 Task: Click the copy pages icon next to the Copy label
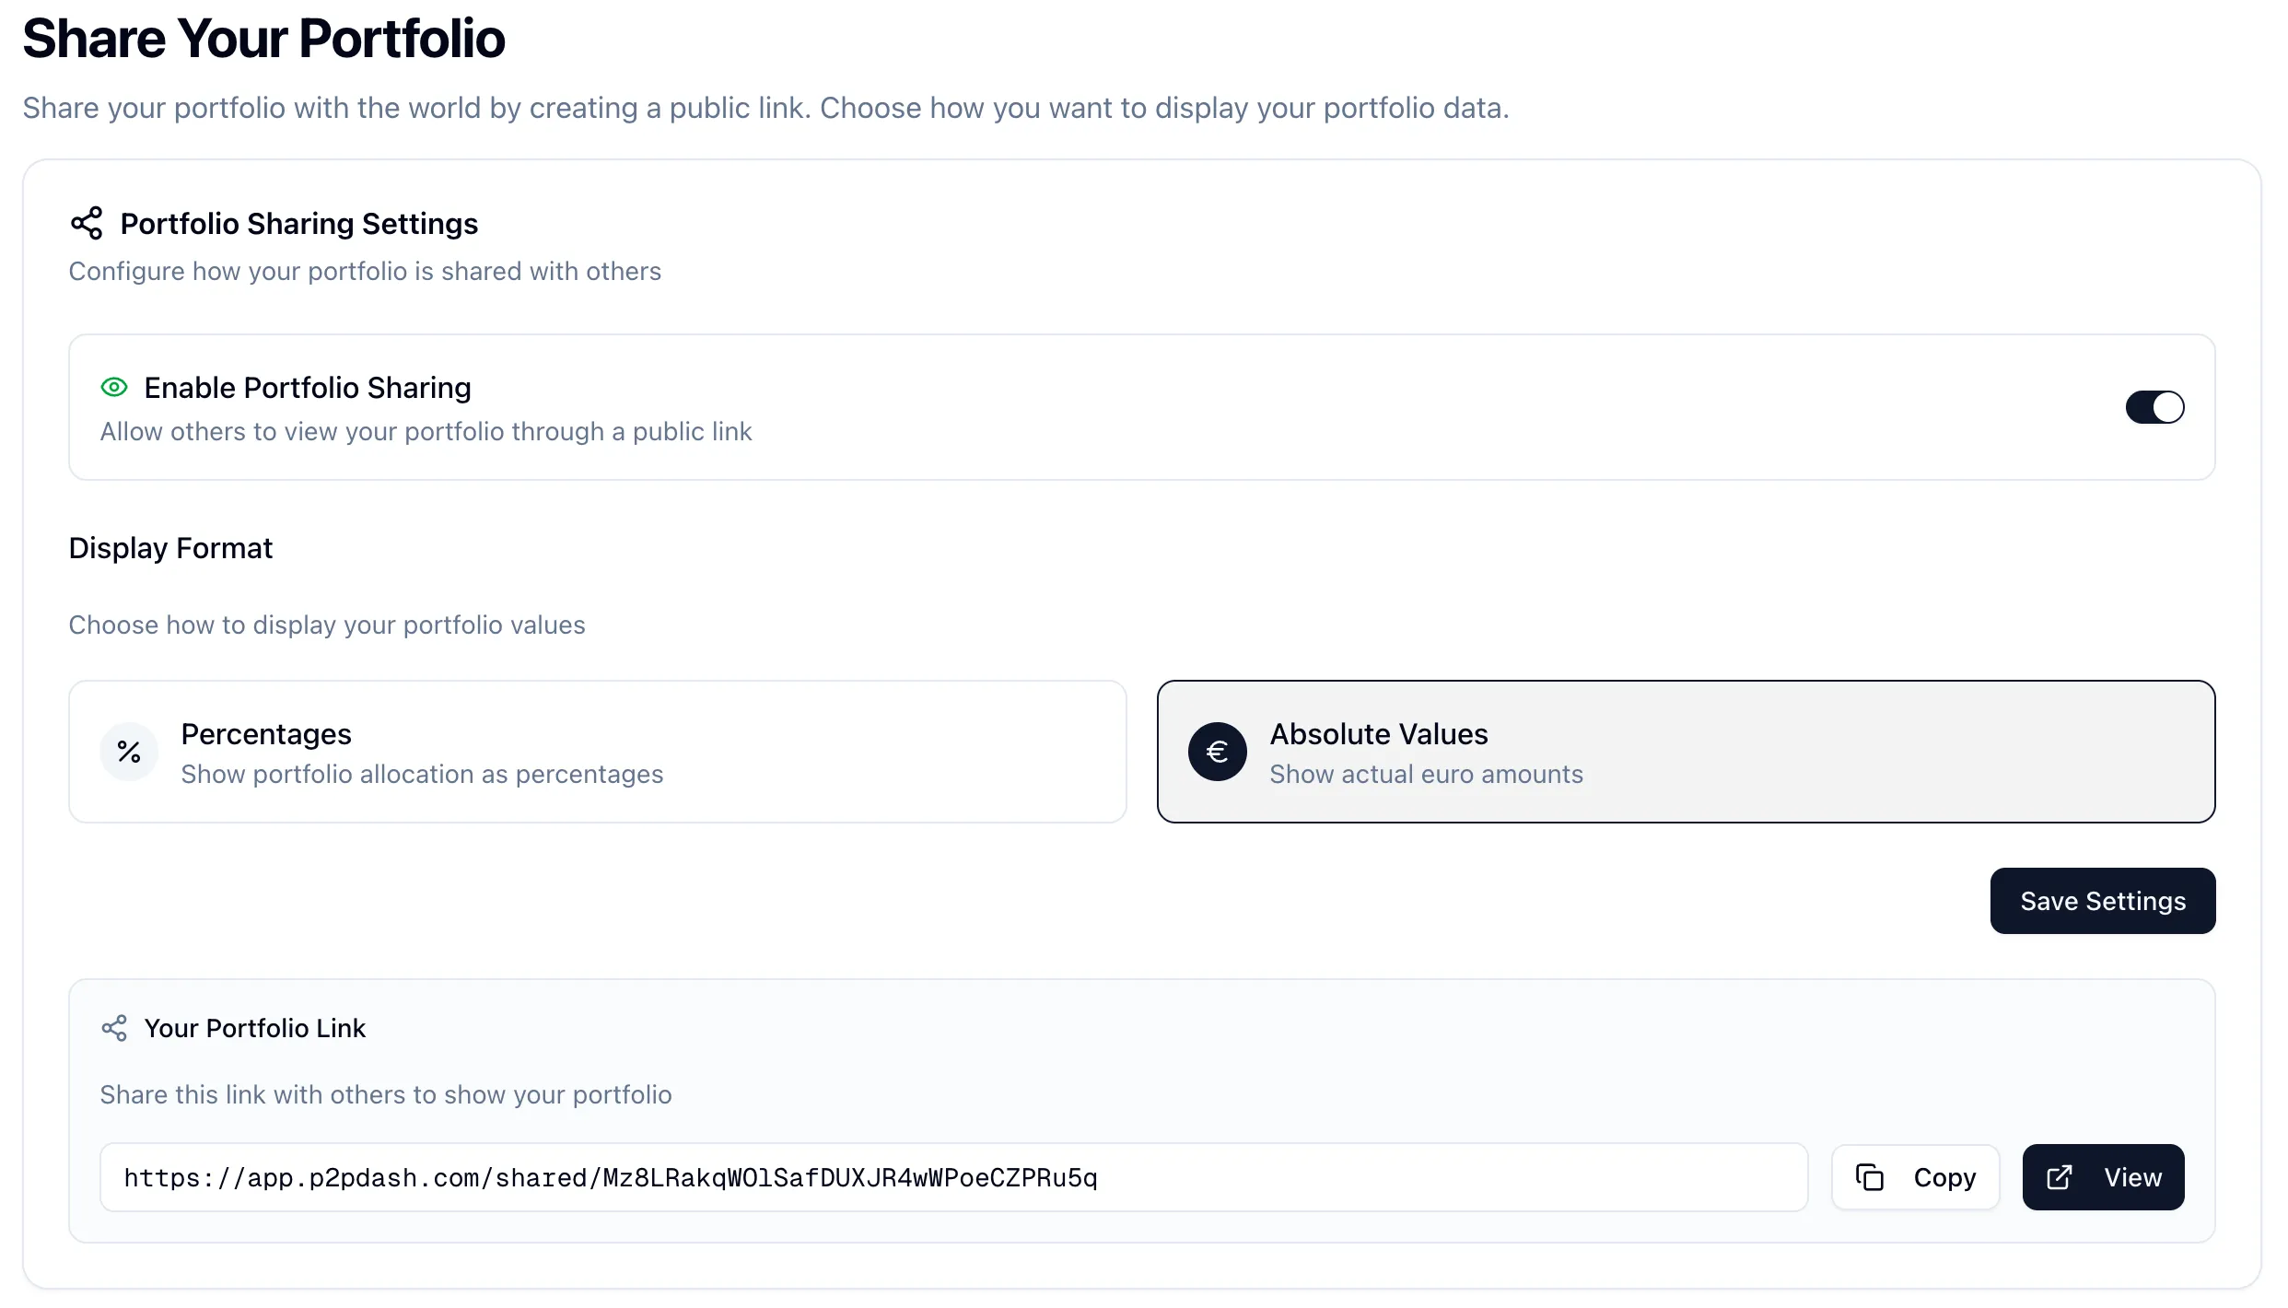click(1871, 1176)
